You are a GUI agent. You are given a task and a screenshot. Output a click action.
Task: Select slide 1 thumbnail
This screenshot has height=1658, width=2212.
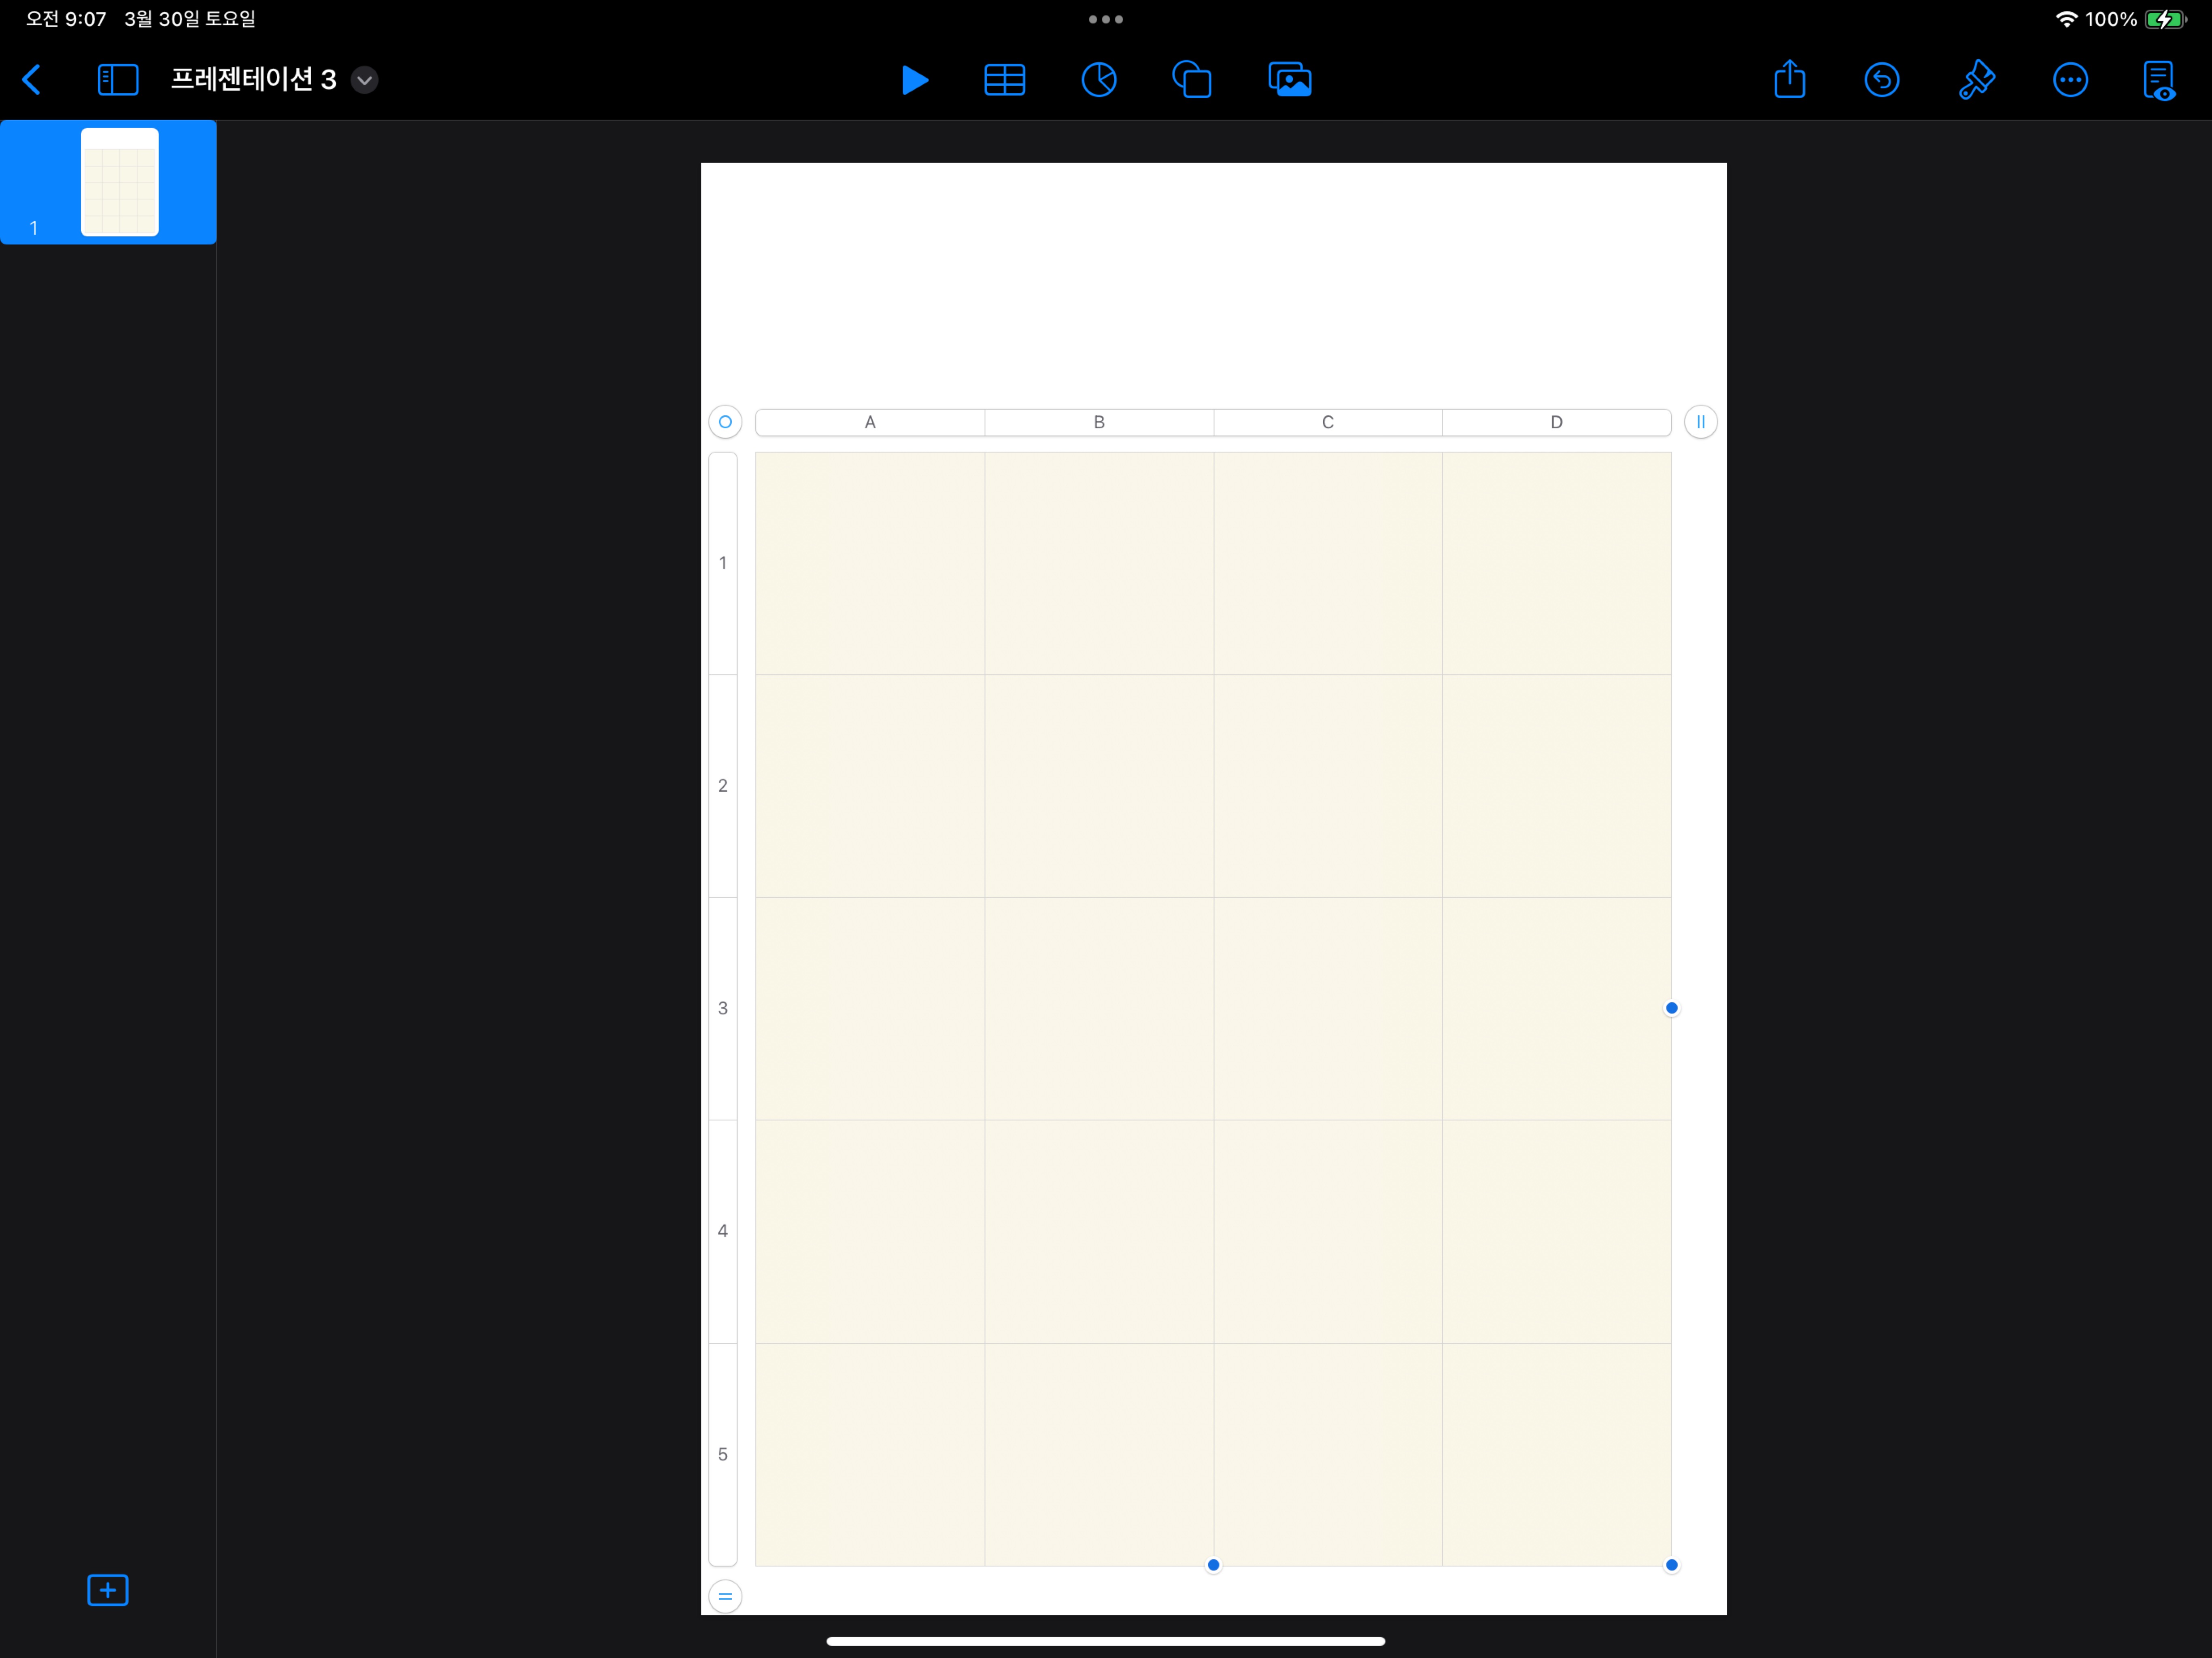[x=119, y=182]
